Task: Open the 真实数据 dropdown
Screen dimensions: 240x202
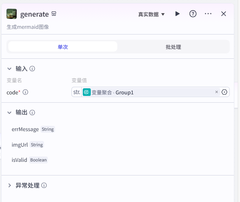Action: coord(151,14)
